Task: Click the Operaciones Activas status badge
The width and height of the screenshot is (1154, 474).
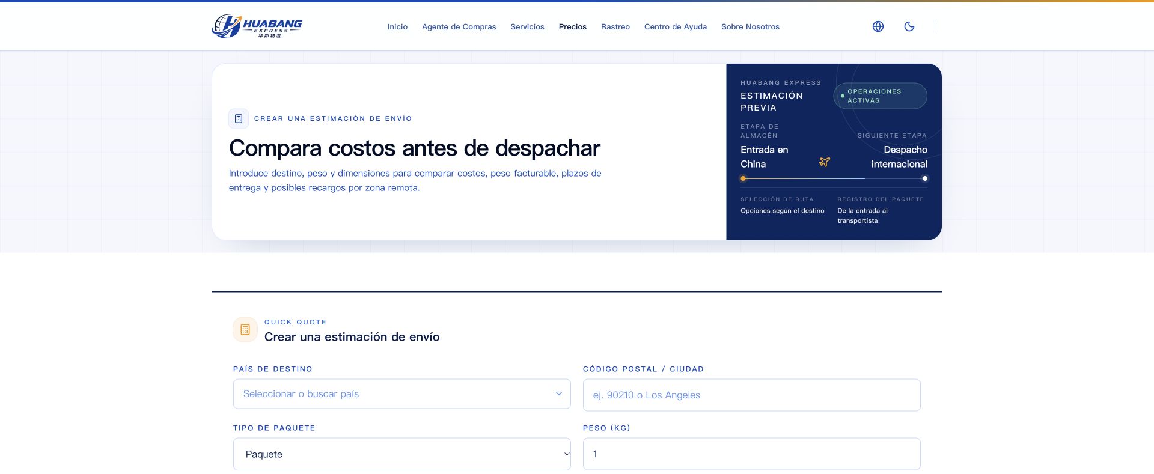Action: click(881, 96)
